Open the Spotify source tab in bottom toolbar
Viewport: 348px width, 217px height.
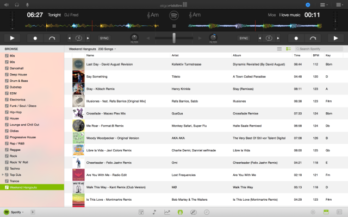coord(180,212)
